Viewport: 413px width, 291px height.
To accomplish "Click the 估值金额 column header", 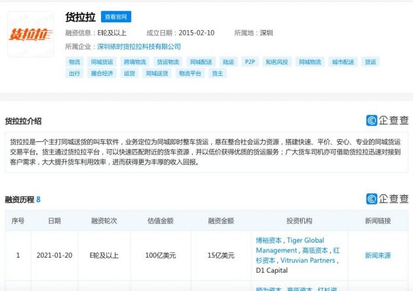I will pyautogui.click(x=161, y=221).
